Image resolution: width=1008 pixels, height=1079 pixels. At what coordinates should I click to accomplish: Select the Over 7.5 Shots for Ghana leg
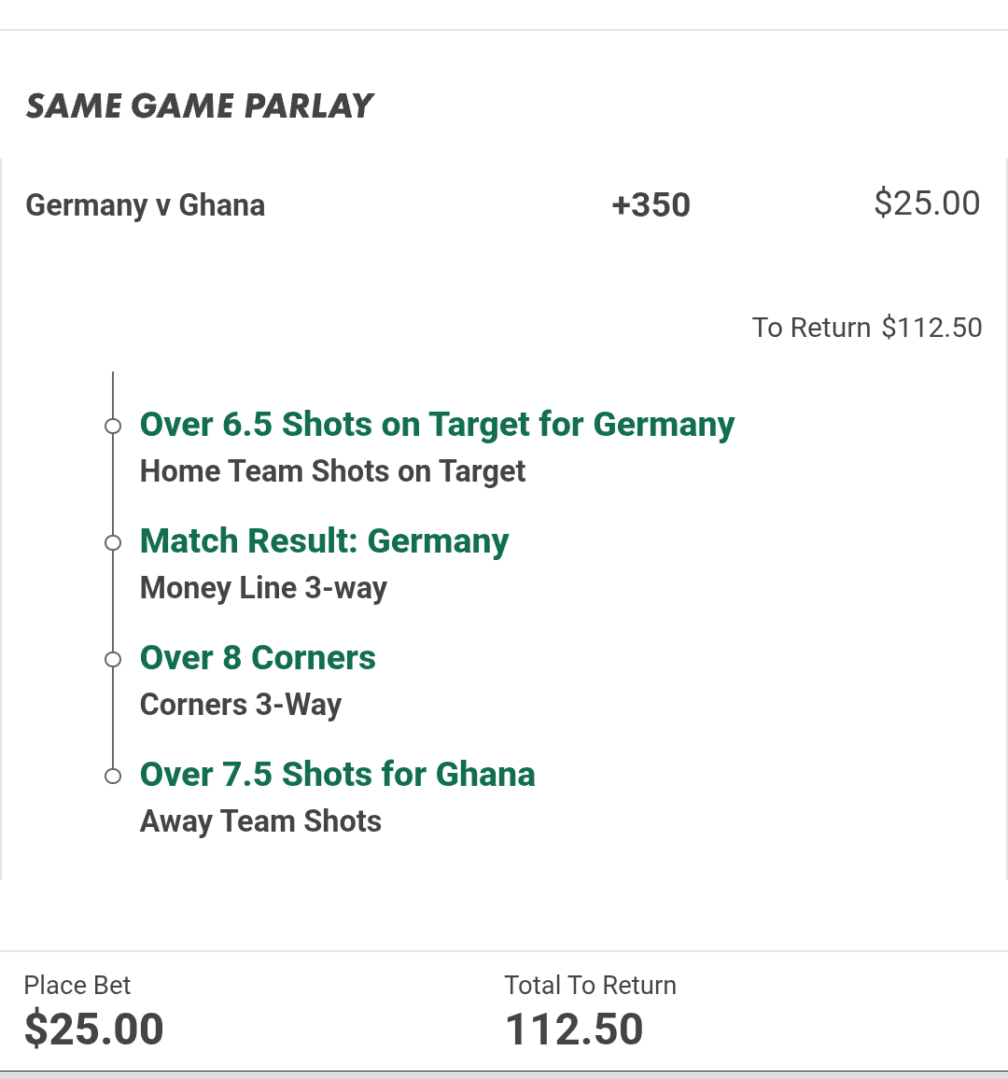pos(337,775)
